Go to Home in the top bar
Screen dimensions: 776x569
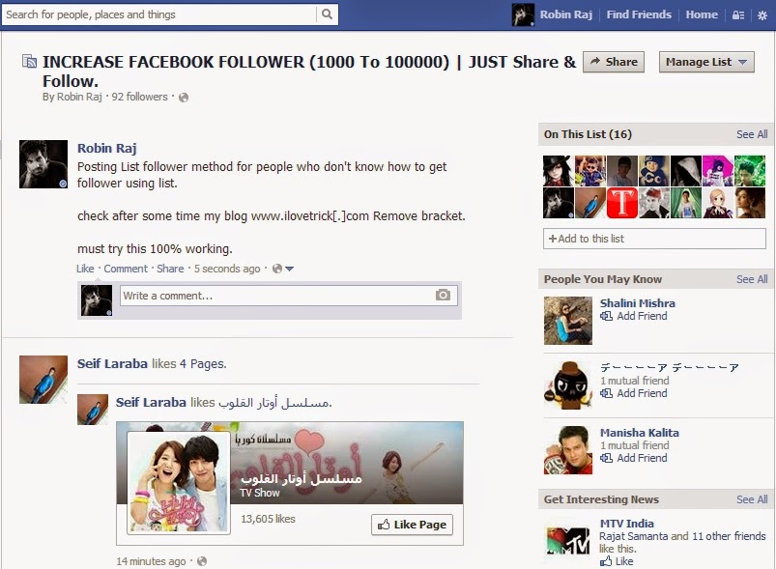point(702,14)
